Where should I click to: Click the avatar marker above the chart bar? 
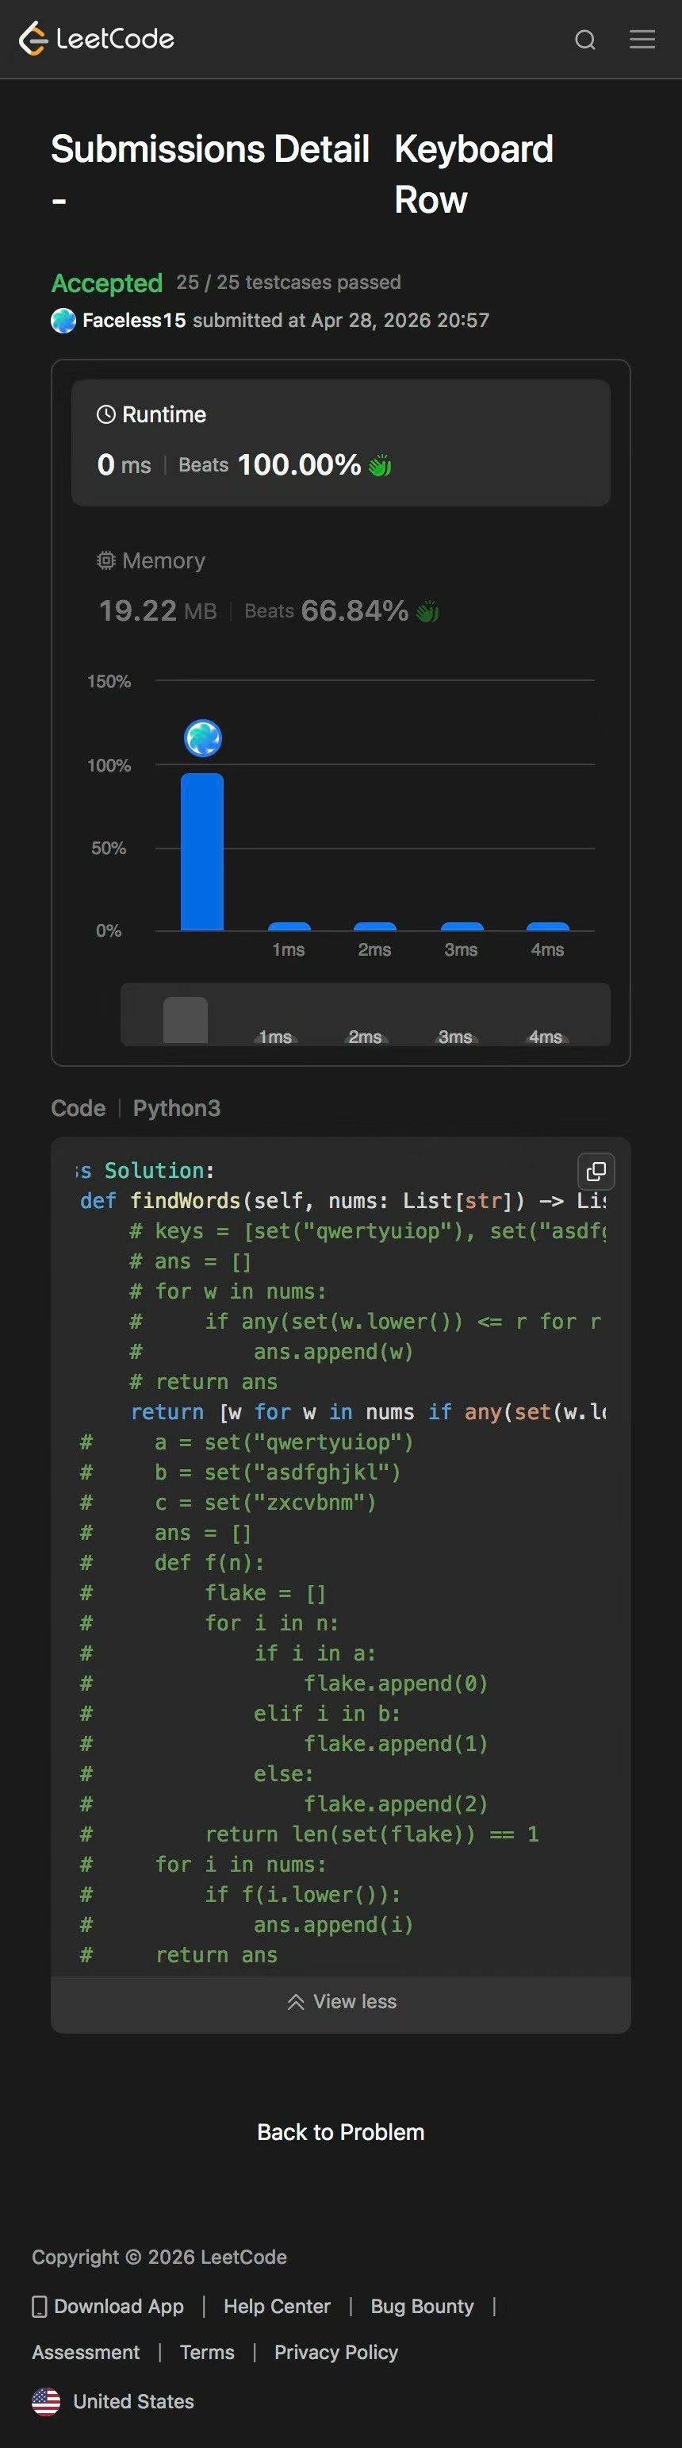click(x=202, y=737)
